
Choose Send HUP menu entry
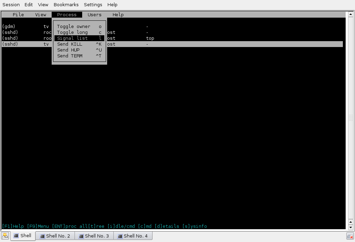tap(79, 50)
